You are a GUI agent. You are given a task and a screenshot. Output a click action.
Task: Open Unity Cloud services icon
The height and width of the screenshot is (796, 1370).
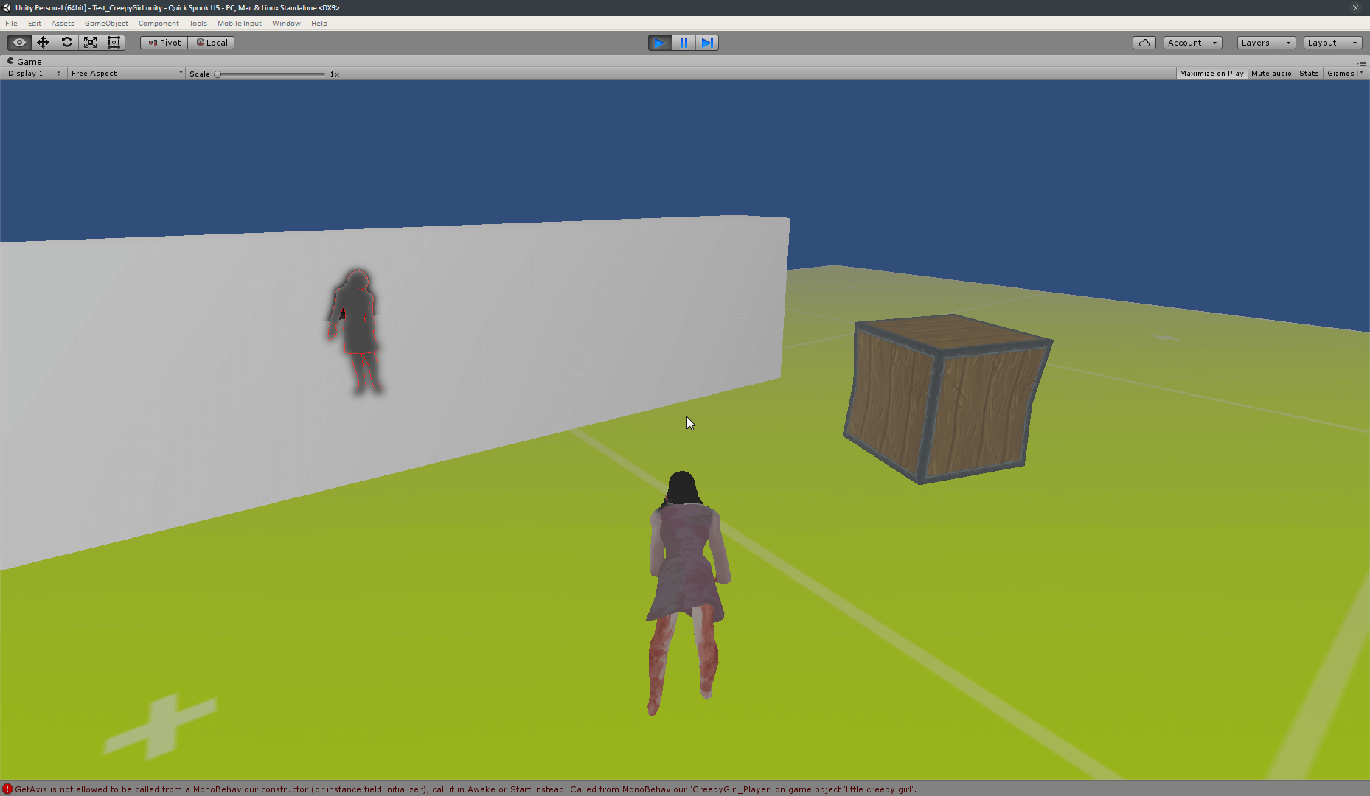tap(1144, 43)
